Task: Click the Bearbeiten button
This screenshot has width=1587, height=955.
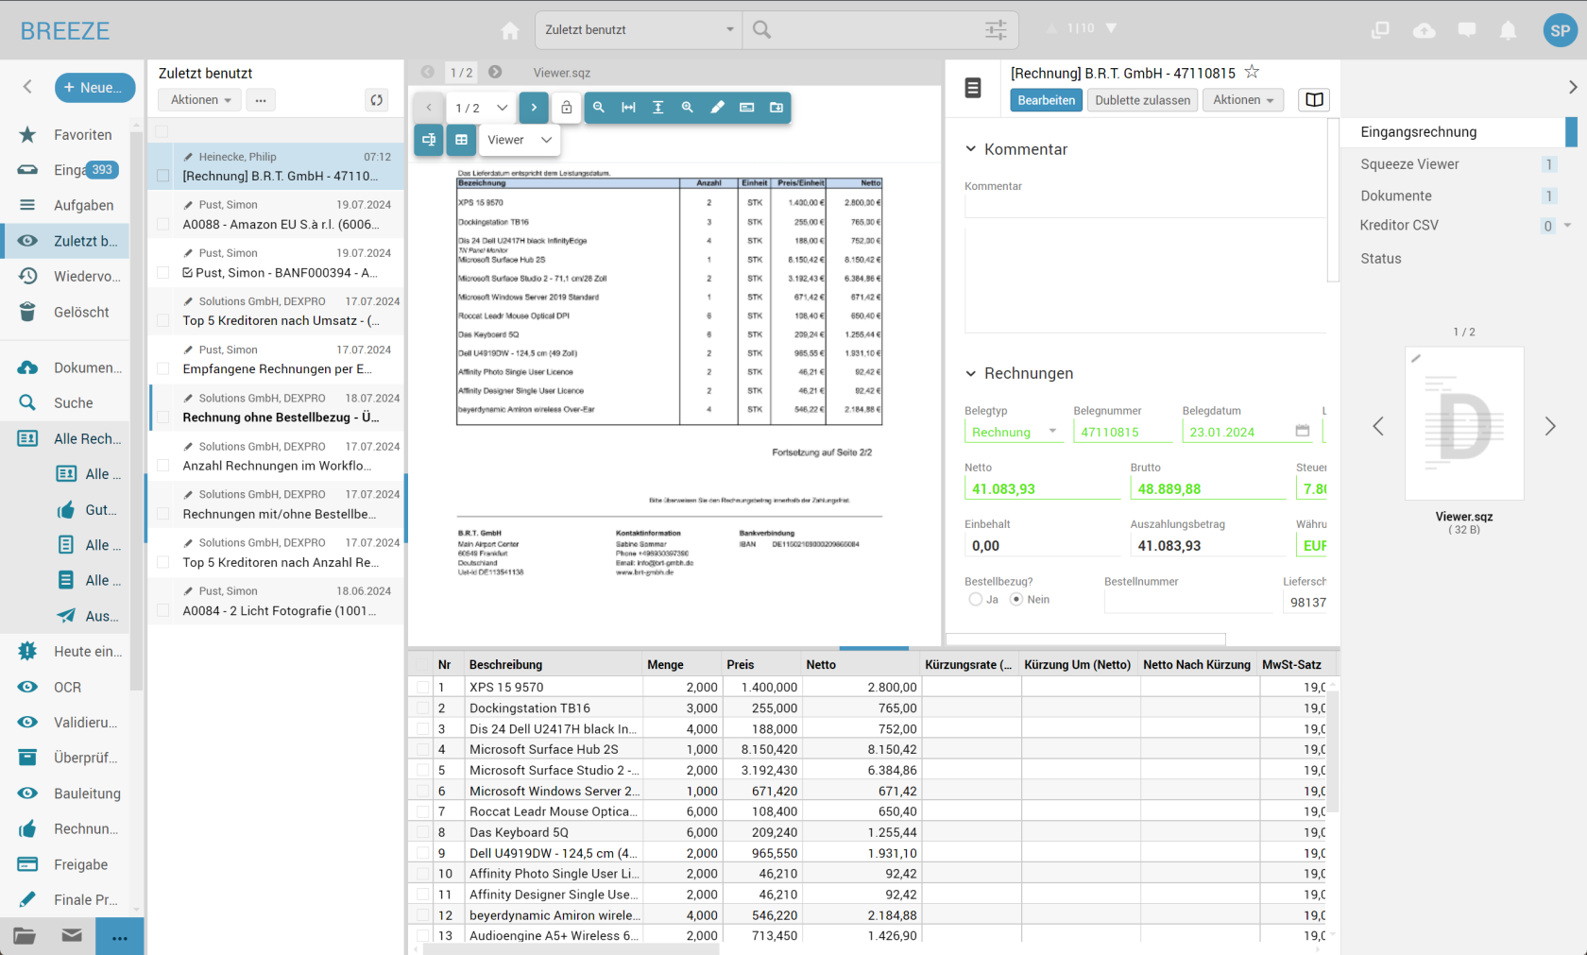Action: (x=1046, y=100)
